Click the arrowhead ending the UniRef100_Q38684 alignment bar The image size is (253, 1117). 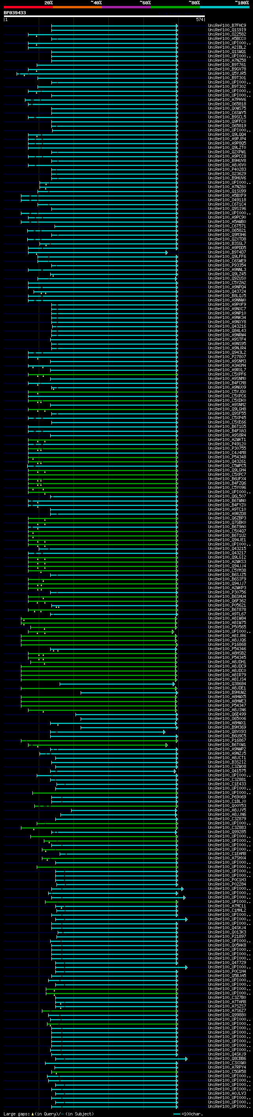tap(174, 684)
